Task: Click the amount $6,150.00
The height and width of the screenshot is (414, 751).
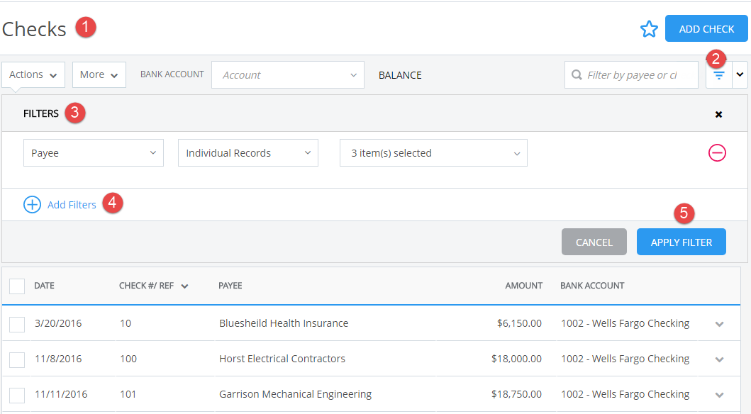Action: 519,323
